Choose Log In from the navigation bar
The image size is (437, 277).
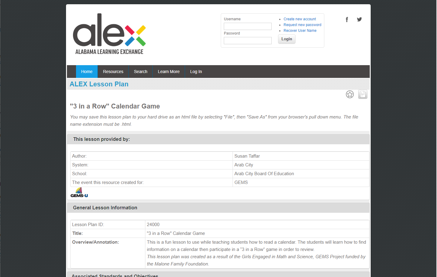pyautogui.click(x=196, y=72)
